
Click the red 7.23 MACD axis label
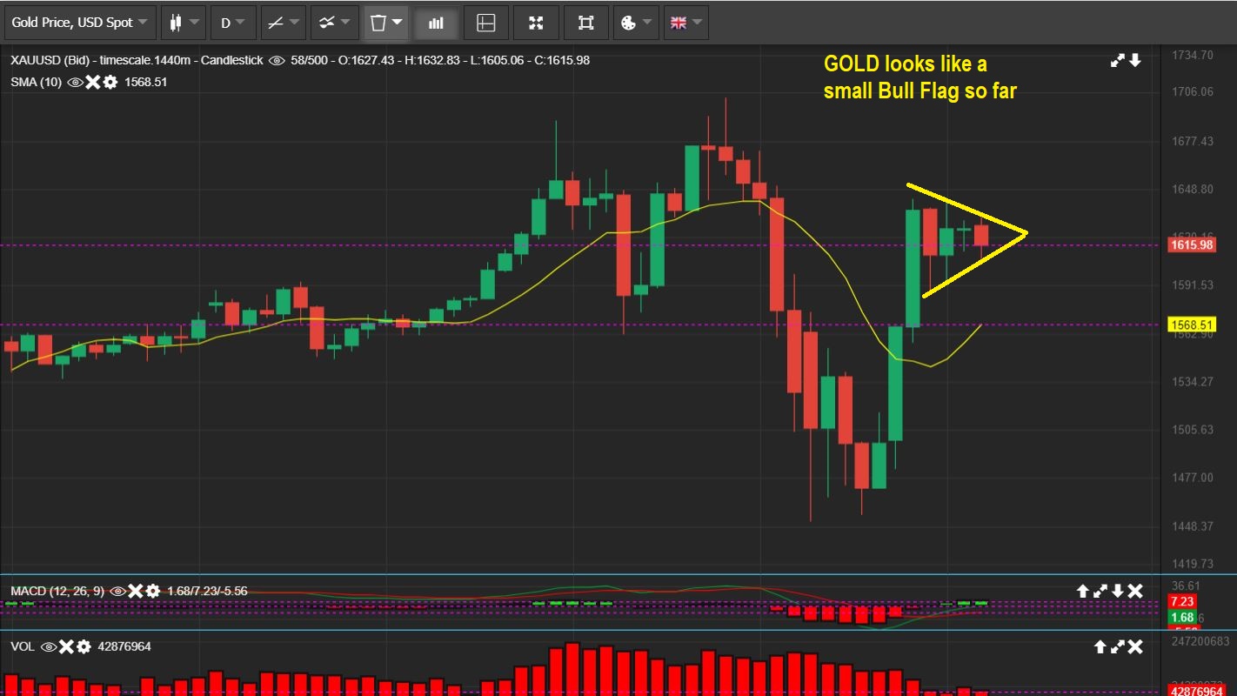point(1183,602)
